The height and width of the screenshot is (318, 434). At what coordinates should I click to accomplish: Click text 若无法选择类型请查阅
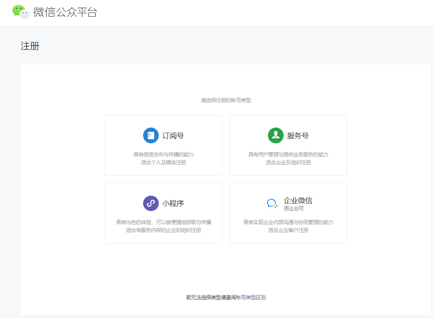(x=210, y=297)
